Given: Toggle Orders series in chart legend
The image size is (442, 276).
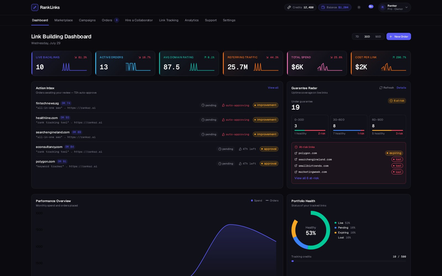Looking at the screenshot, I should point(272,201).
